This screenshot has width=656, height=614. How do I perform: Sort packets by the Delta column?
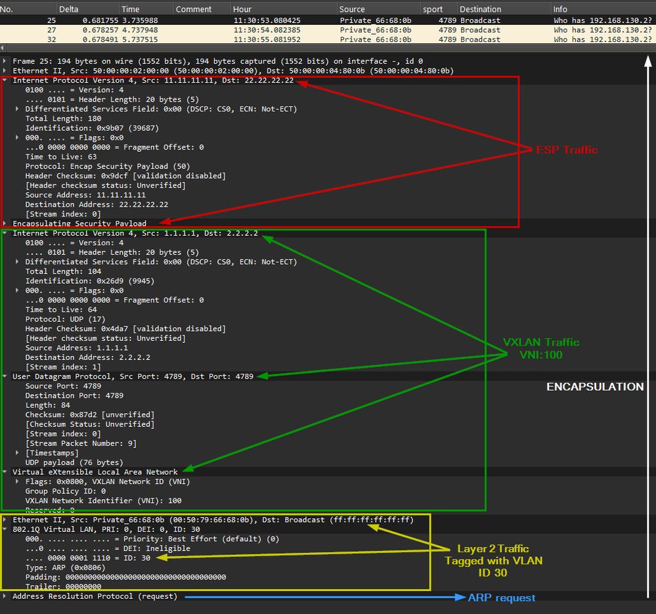[x=88, y=9]
